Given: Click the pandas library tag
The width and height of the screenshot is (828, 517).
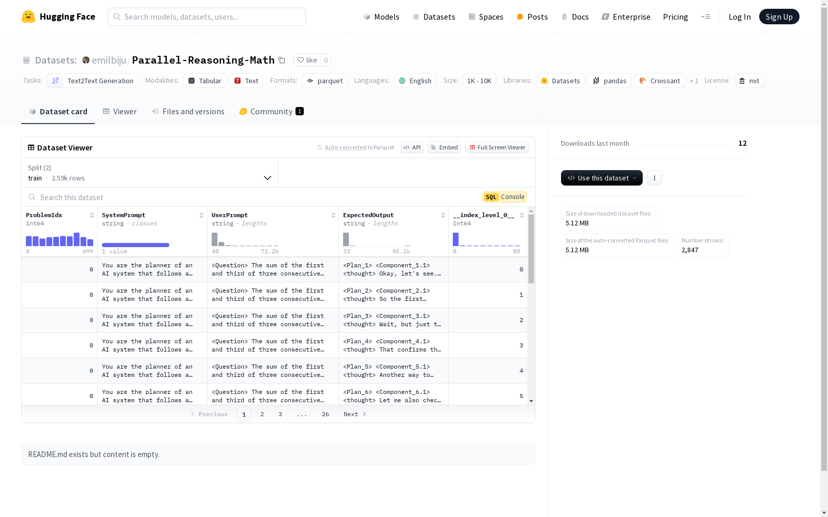Looking at the screenshot, I should tap(610, 81).
